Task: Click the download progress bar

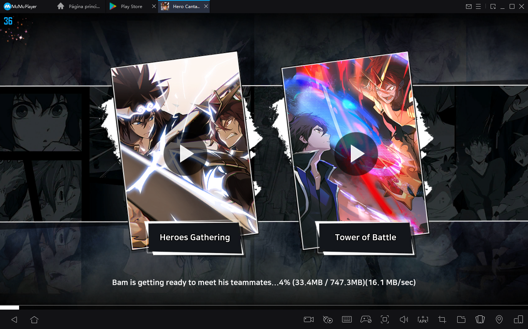Action: point(264,307)
